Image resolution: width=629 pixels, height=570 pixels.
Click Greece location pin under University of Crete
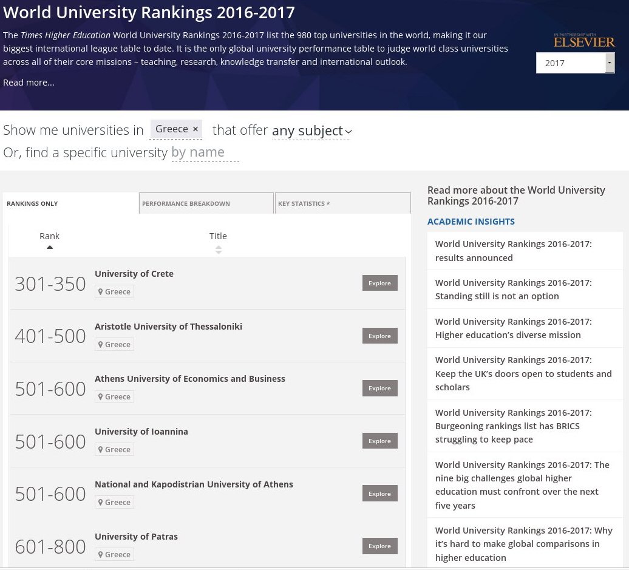[x=101, y=291]
